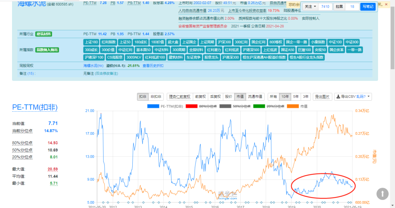This screenshot has height=208, width=395.
Task: Open the 查看历史折扣 link
Action: [x=153, y=66]
